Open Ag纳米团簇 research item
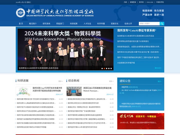Screen dimensions: 180x135 [36, 111]
